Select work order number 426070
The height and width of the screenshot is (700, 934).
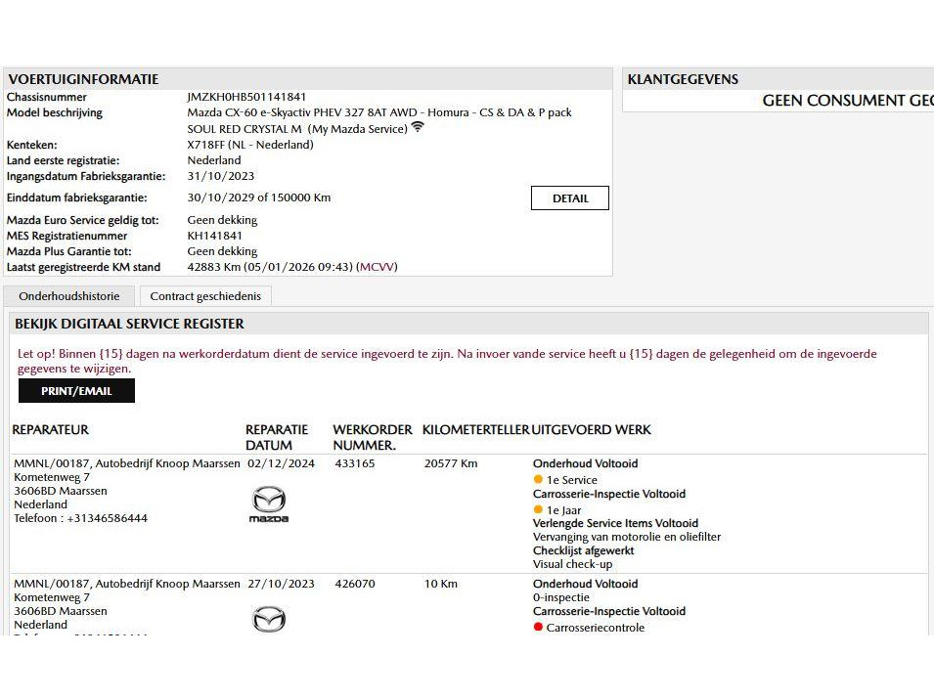[355, 585]
